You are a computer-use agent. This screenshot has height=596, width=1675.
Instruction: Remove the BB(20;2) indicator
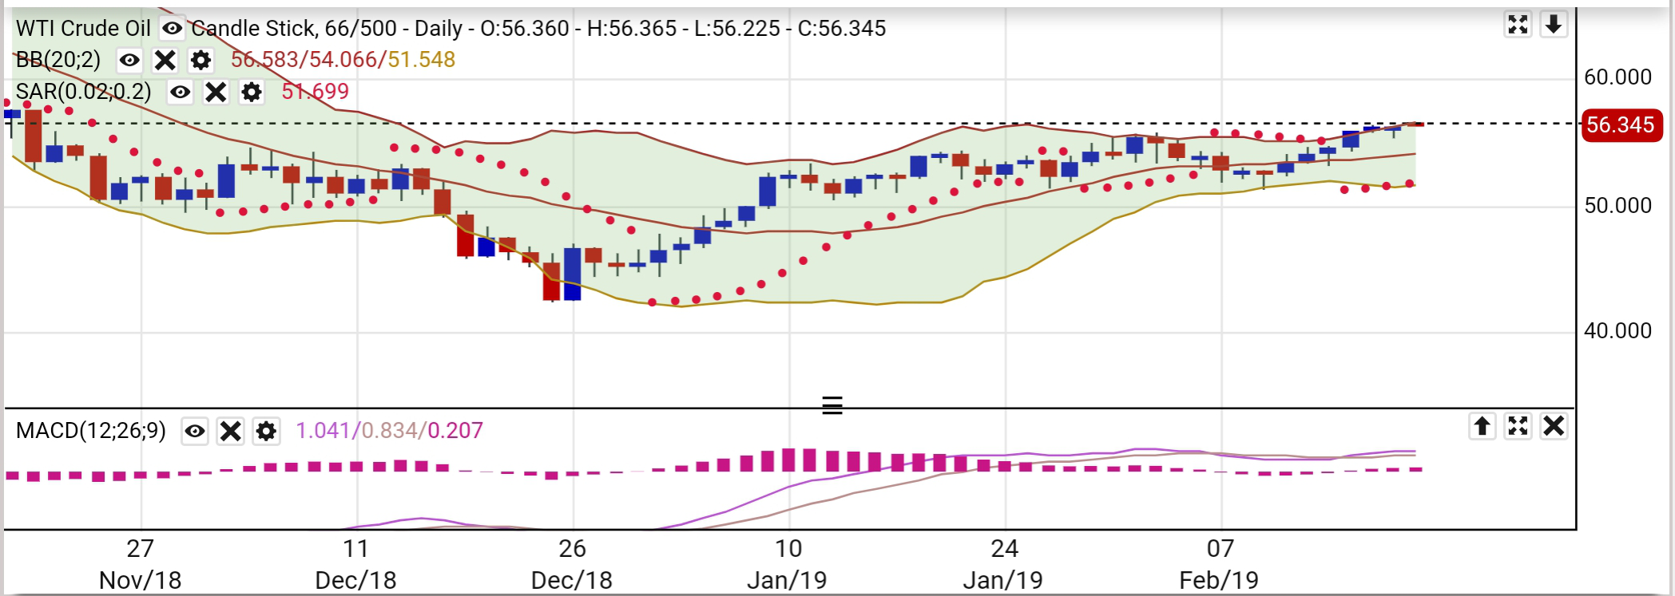(x=165, y=60)
